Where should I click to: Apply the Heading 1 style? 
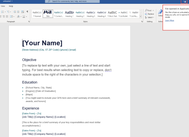coord(69,14)
